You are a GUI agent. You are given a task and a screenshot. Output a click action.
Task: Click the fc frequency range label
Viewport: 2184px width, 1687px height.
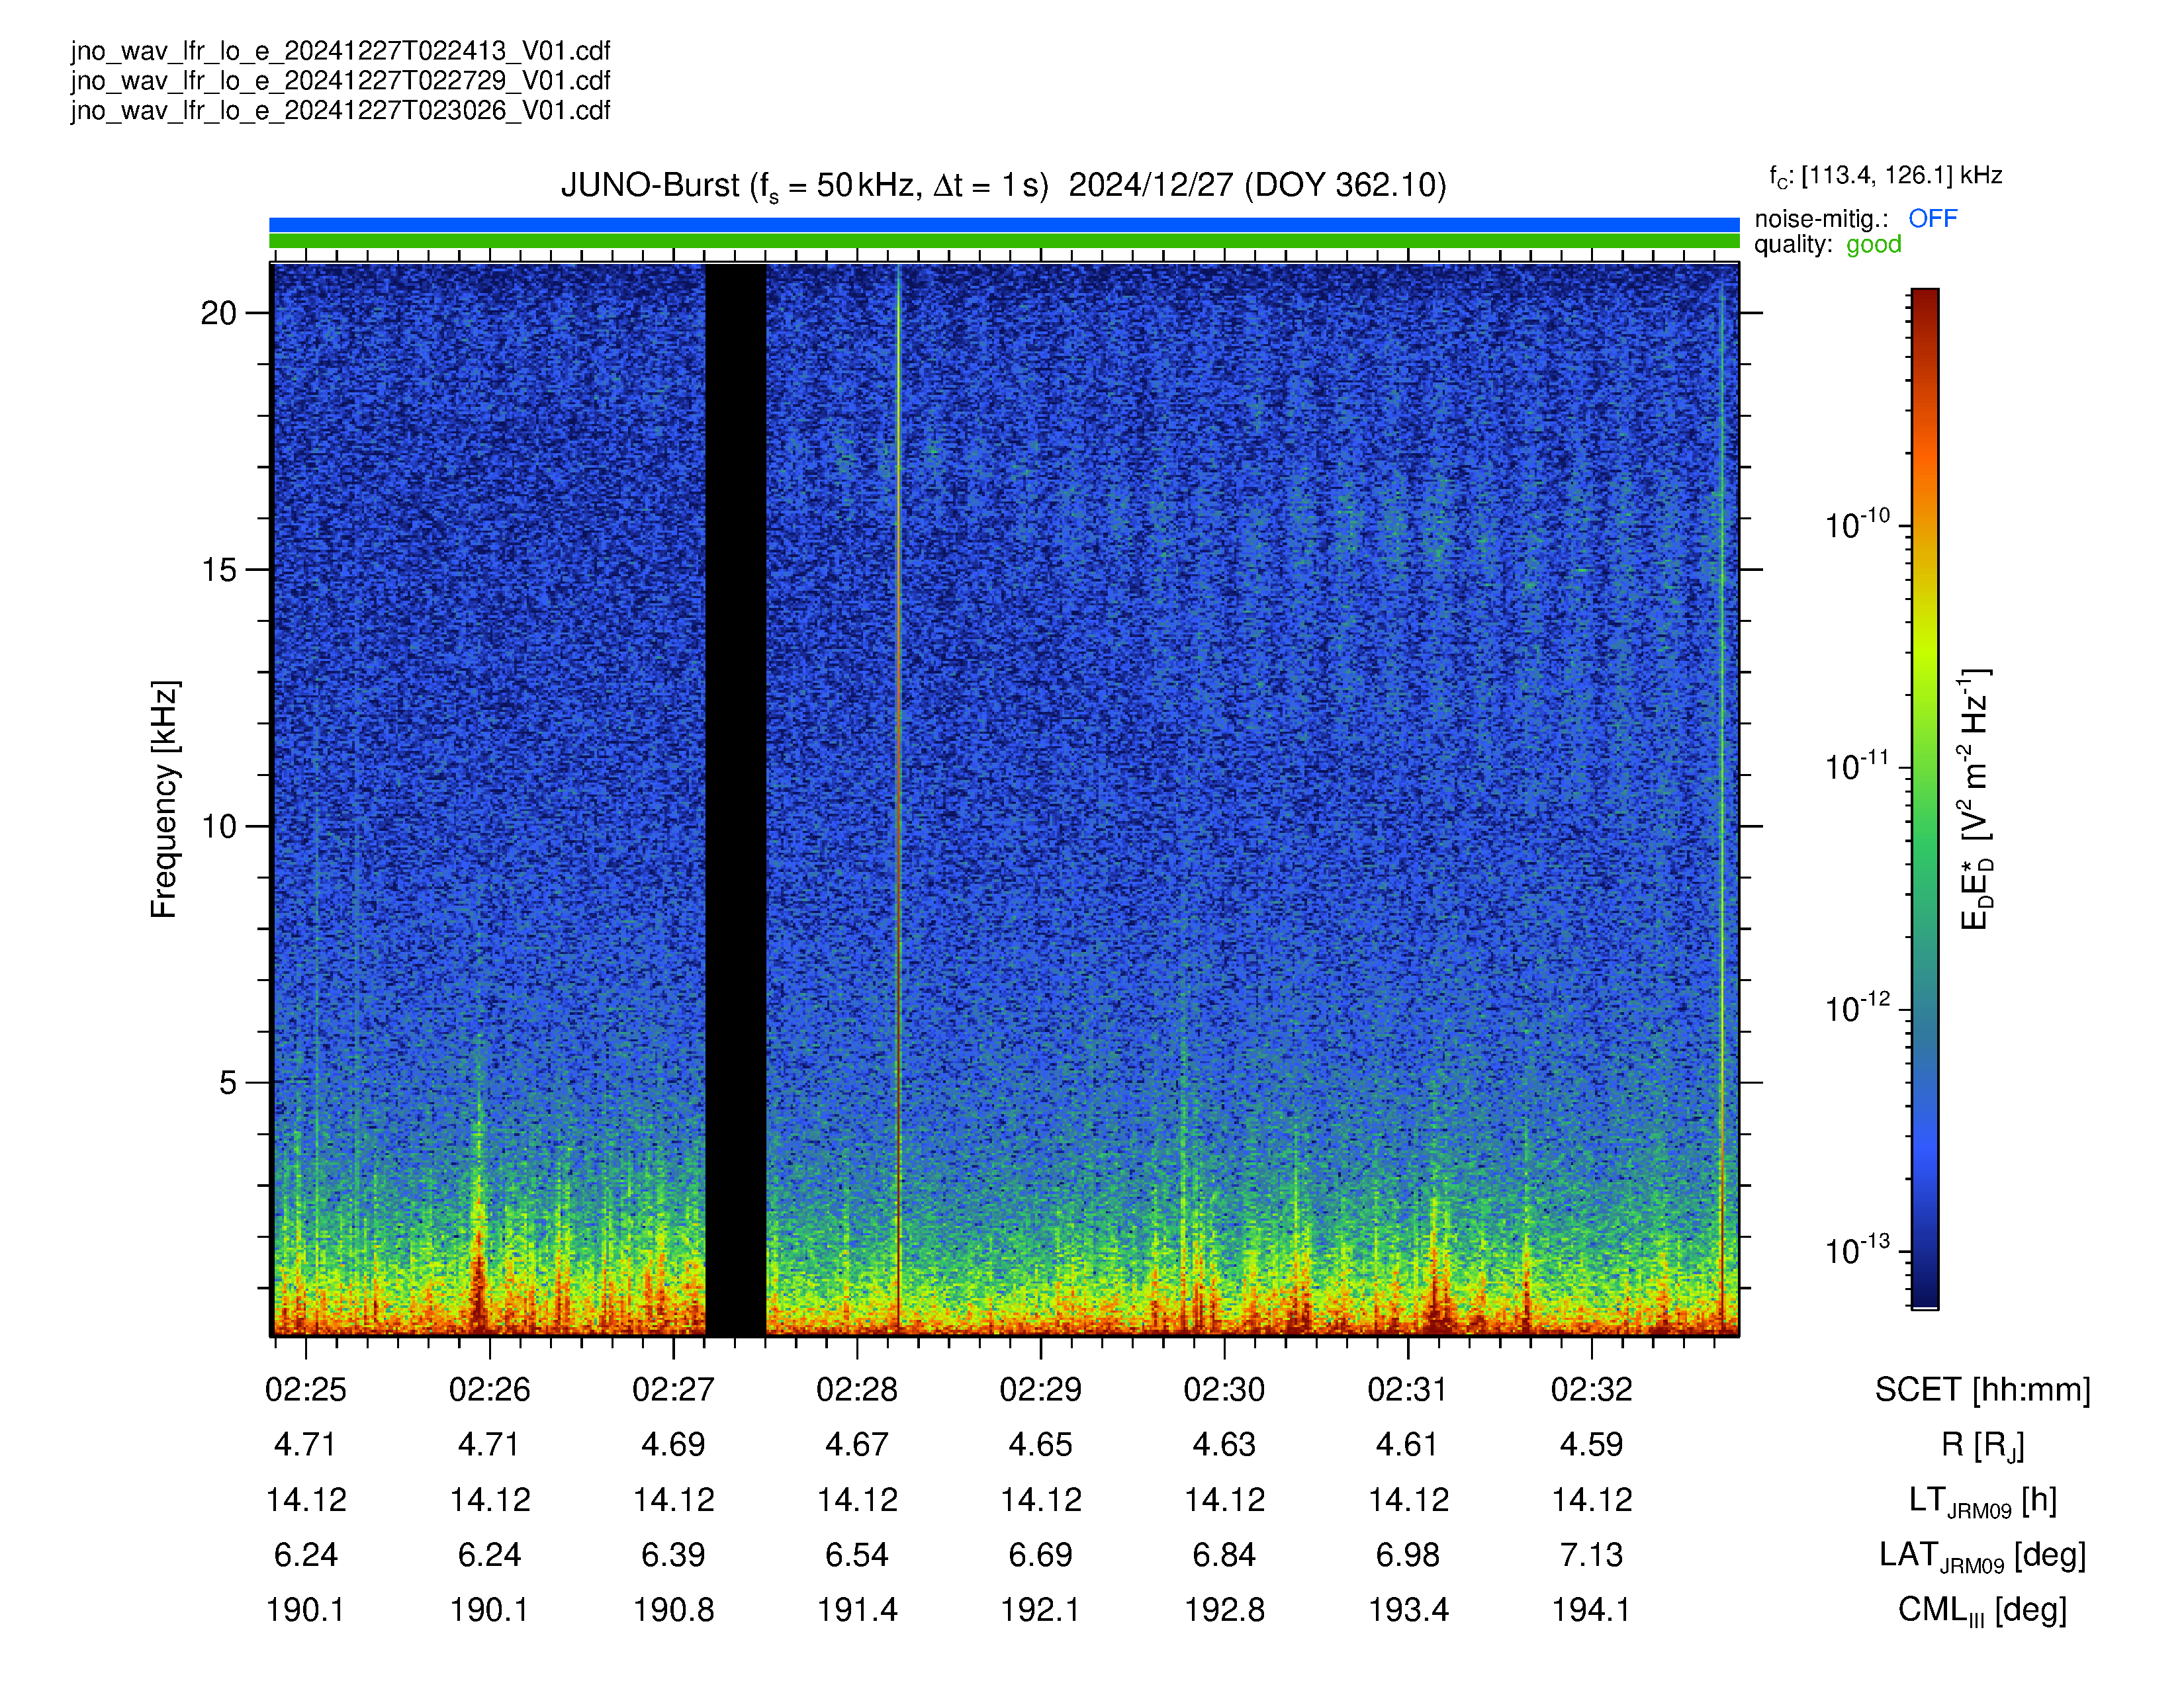point(1886,177)
